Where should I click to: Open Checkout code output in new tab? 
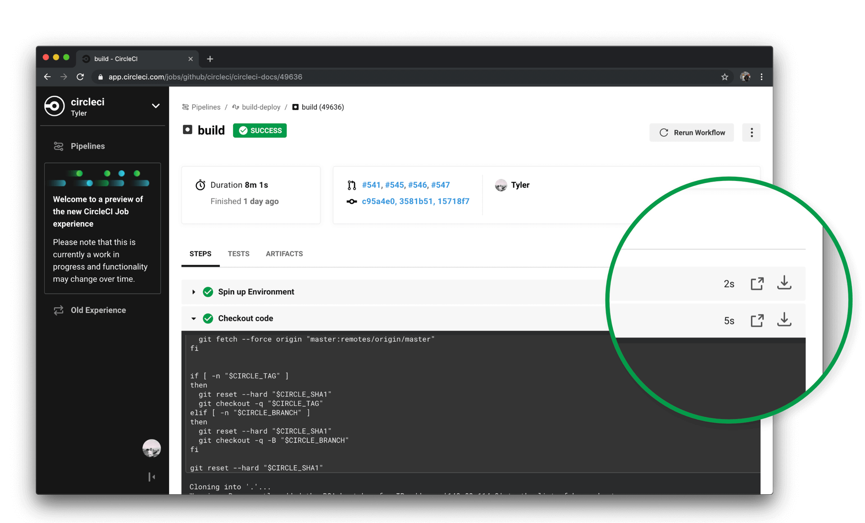click(x=757, y=320)
